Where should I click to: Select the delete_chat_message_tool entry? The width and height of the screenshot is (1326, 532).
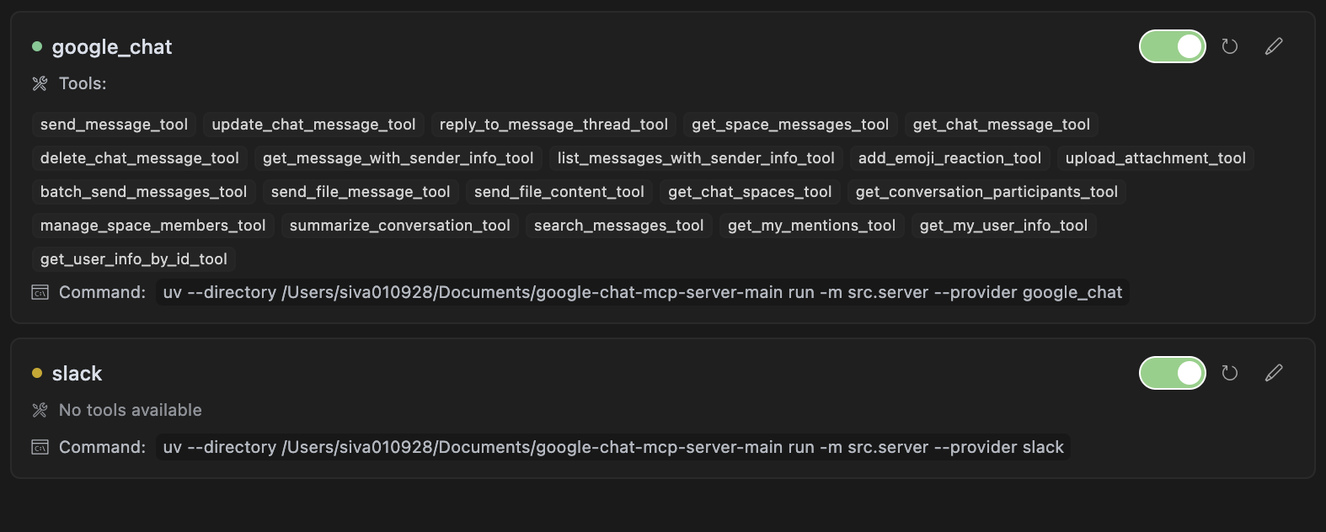139,157
